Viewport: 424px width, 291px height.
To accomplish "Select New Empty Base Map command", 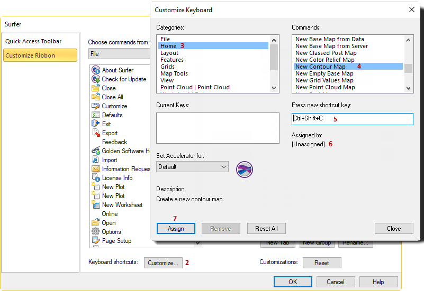I will 348,73.
